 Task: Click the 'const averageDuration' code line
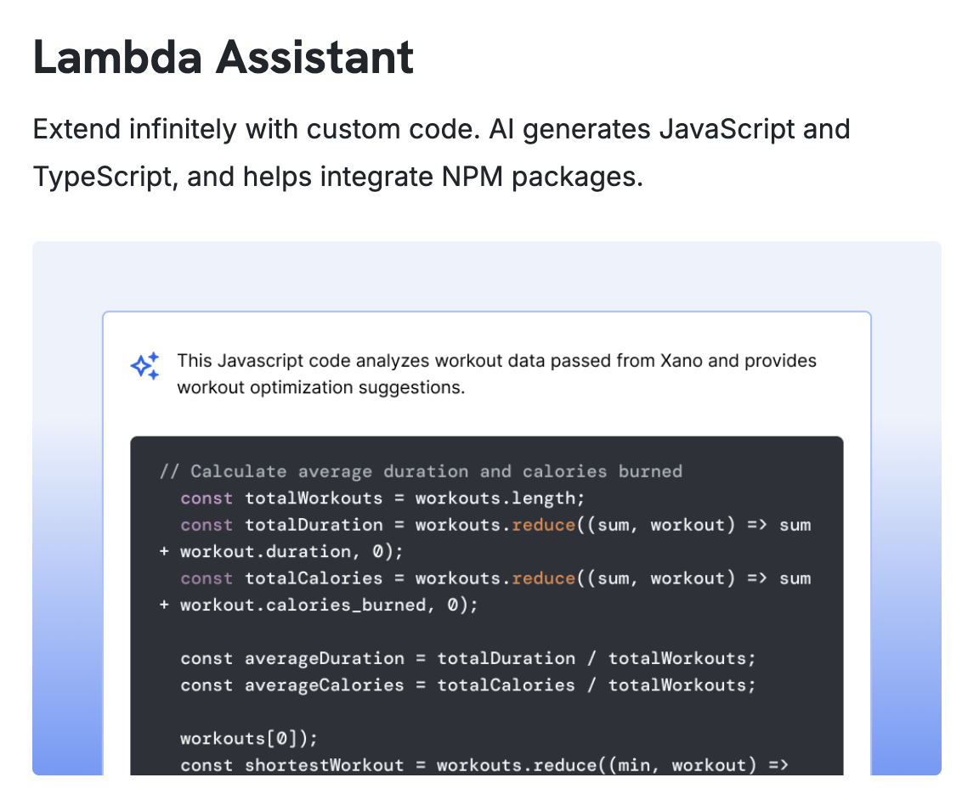point(467,658)
